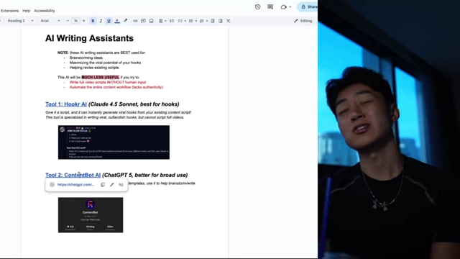
Task: Open the comments history icon
Action: tap(270, 6)
